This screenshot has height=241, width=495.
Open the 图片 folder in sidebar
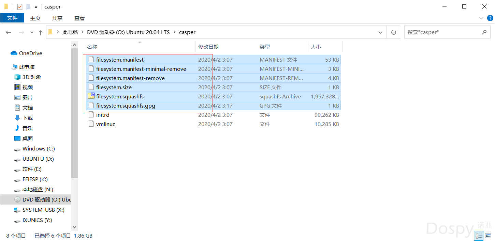coord(28,97)
